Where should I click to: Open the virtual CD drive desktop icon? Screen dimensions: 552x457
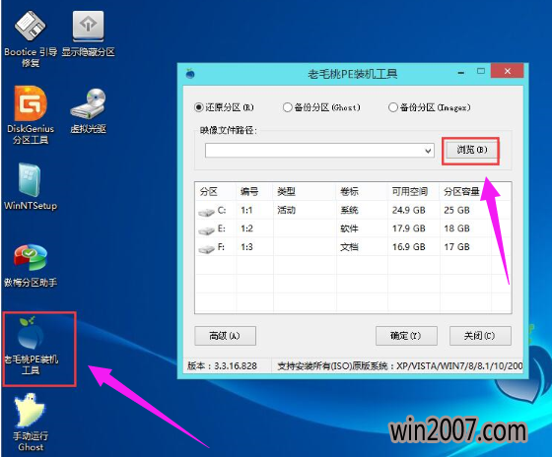pyautogui.click(x=88, y=111)
